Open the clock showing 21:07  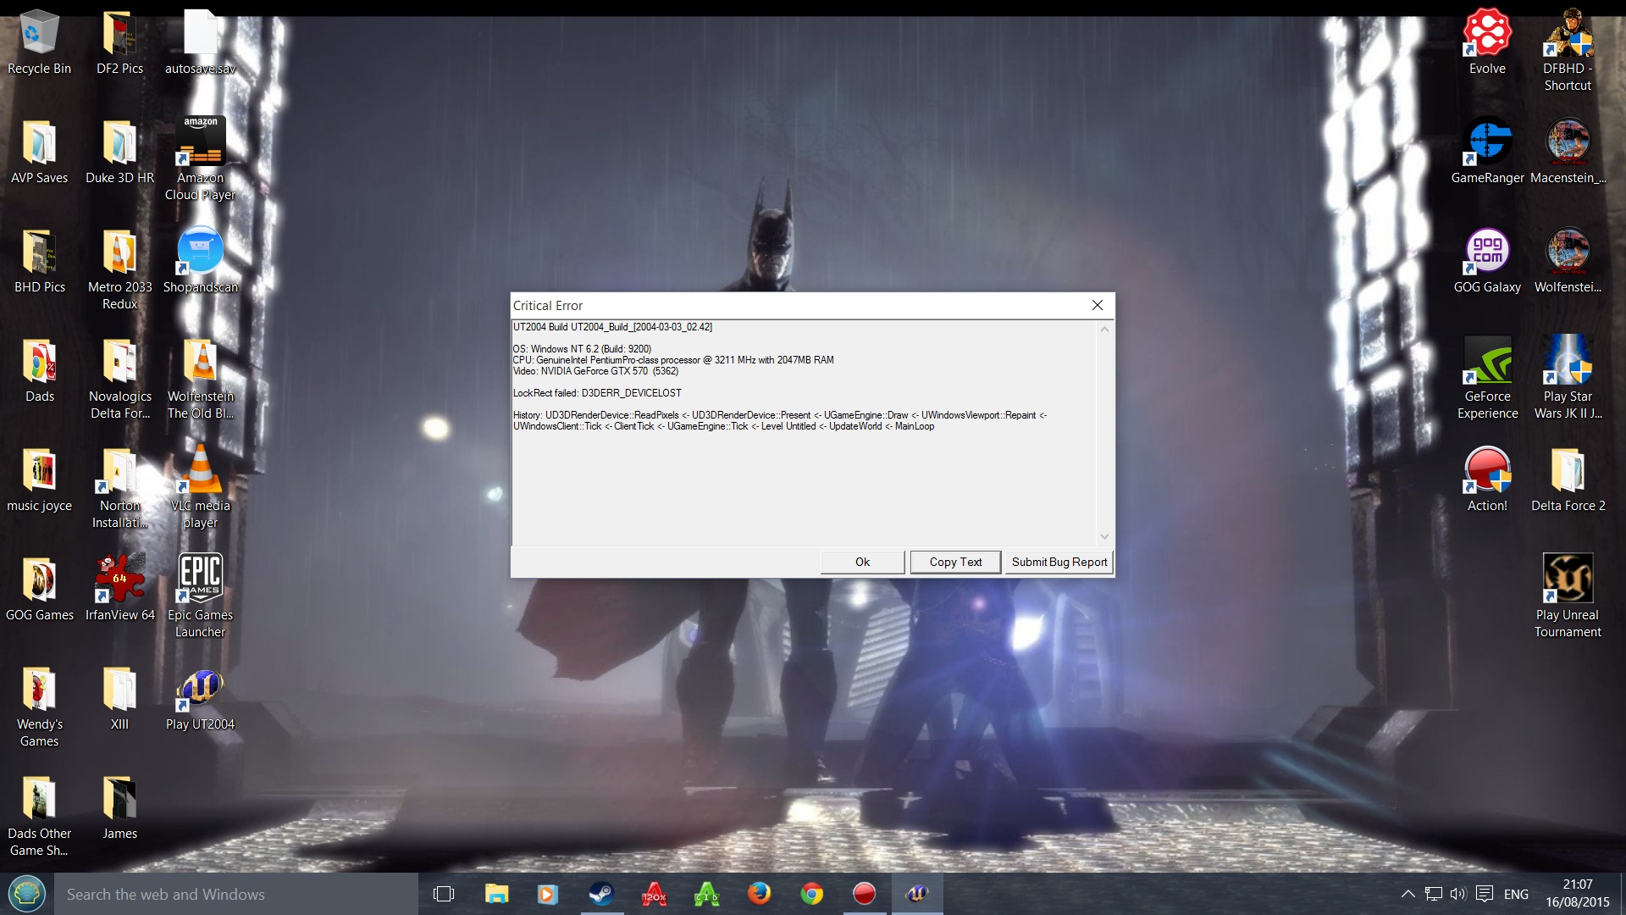coord(1577,894)
